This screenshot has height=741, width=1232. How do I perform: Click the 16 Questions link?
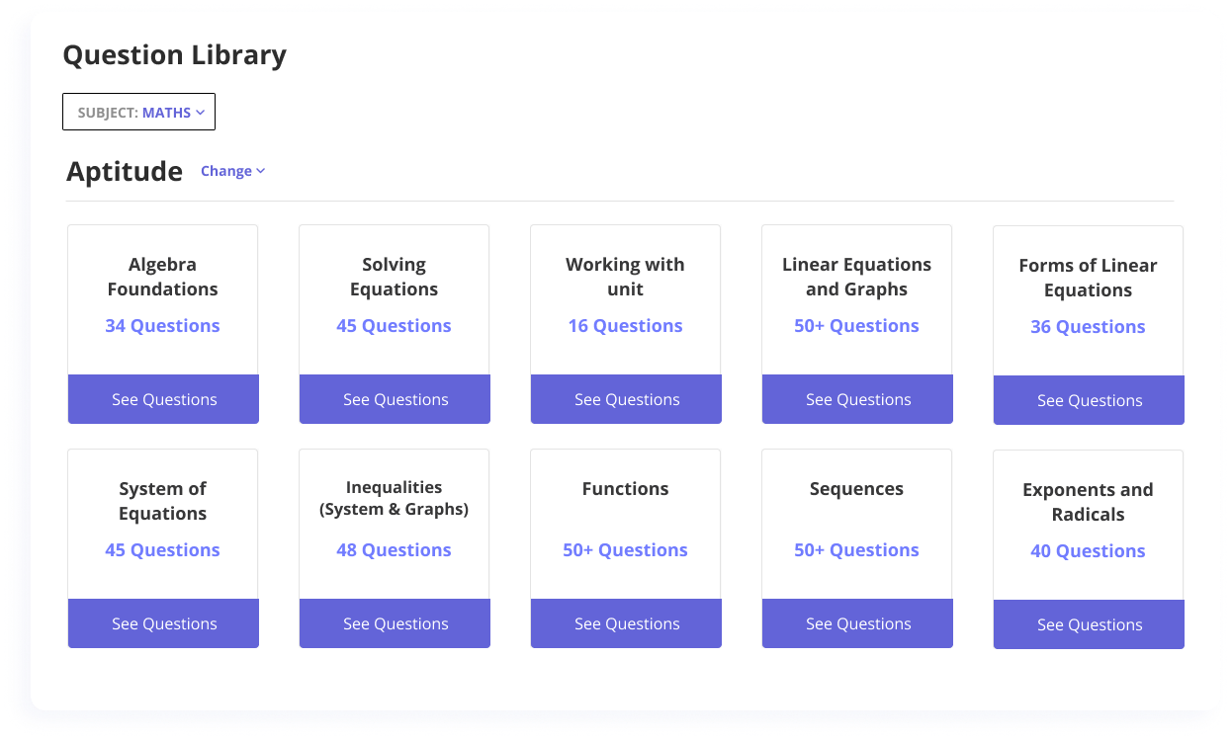pos(625,326)
